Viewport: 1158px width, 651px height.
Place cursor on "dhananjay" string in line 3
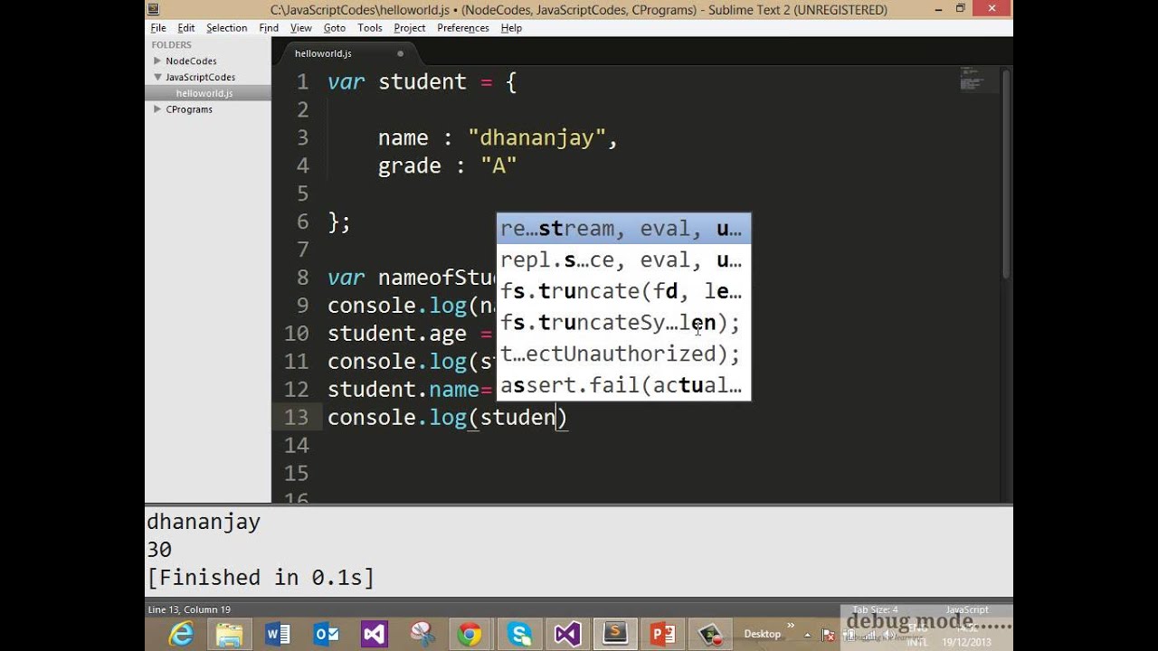click(x=536, y=138)
